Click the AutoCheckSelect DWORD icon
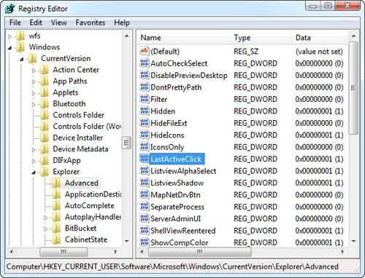The width and height of the screenshot is (365, 278). [x=144, y=63]
